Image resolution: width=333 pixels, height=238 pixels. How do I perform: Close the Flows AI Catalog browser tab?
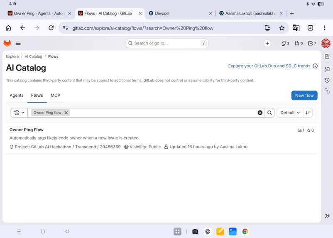140,13
